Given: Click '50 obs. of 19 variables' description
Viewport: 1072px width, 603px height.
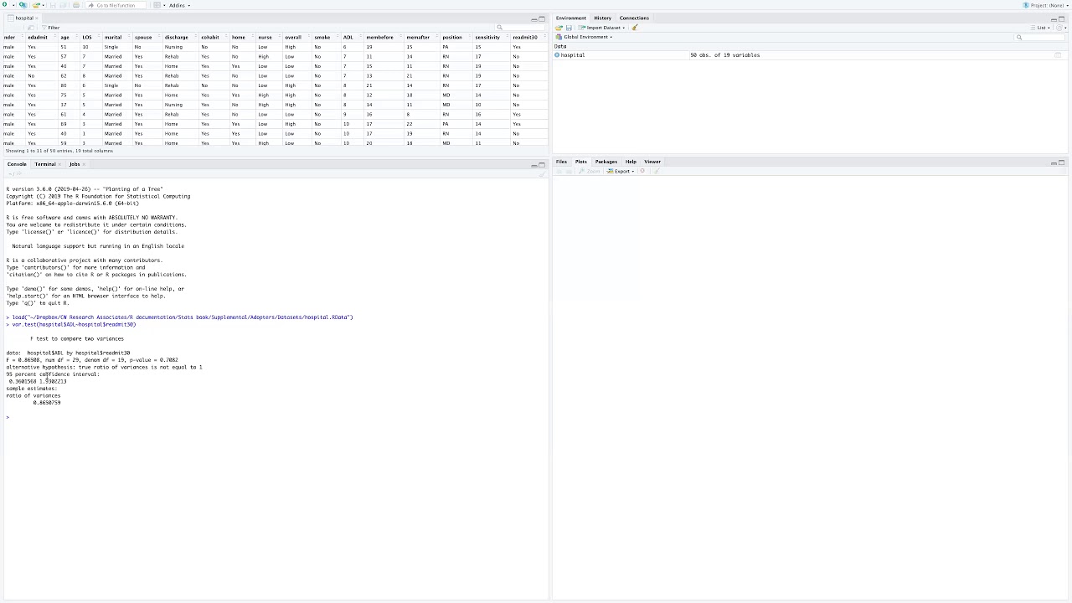Looking at the screenshot, I should point(725,55).
